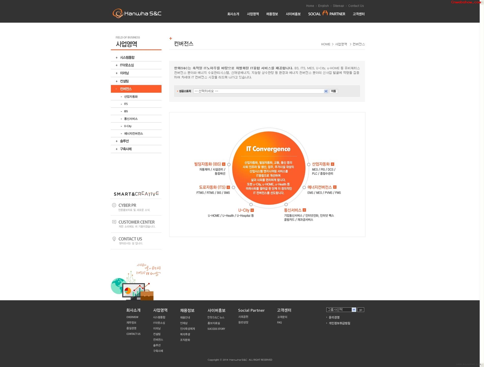Click the SMART&CREATIVE banner
The image size is (484, 367).
[136, 194]
